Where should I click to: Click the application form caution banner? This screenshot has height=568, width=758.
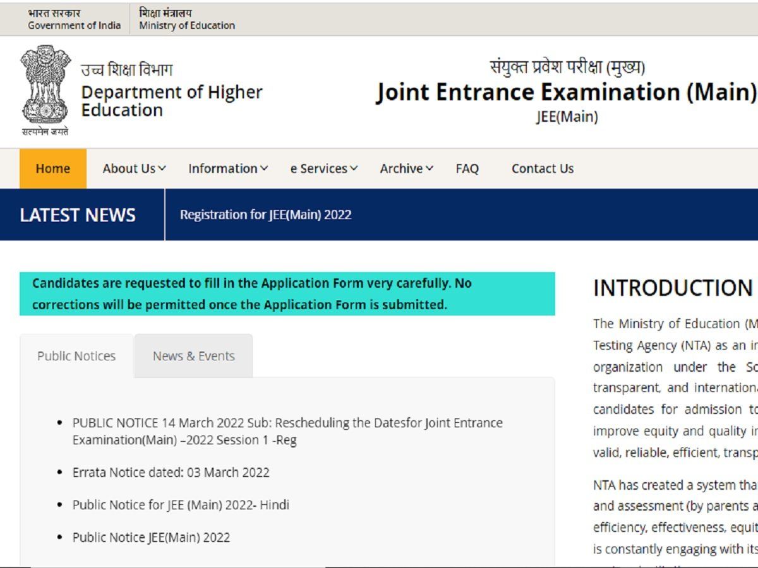click(287, 294)
